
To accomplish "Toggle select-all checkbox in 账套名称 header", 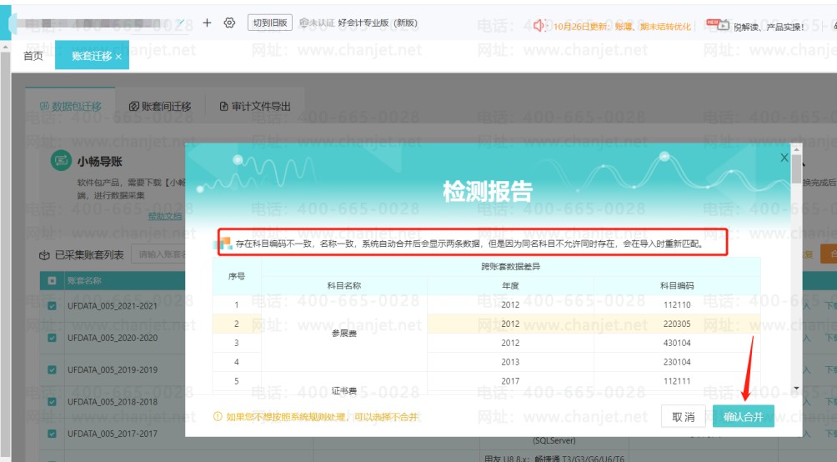I will 52,280.
